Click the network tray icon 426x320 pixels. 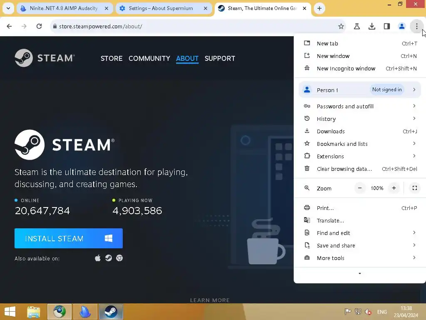pyautogui.click(x=358, y=312)
